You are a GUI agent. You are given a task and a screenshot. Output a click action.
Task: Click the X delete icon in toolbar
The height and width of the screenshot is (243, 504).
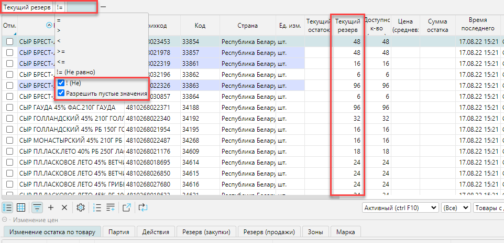point(64,207)
